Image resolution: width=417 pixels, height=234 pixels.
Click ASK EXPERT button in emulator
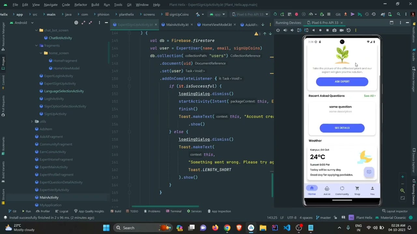coord(342,82)
